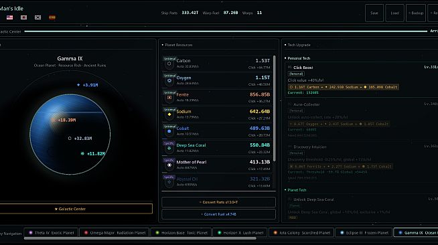Select the South Korea flag language icon

click(38, 17)
